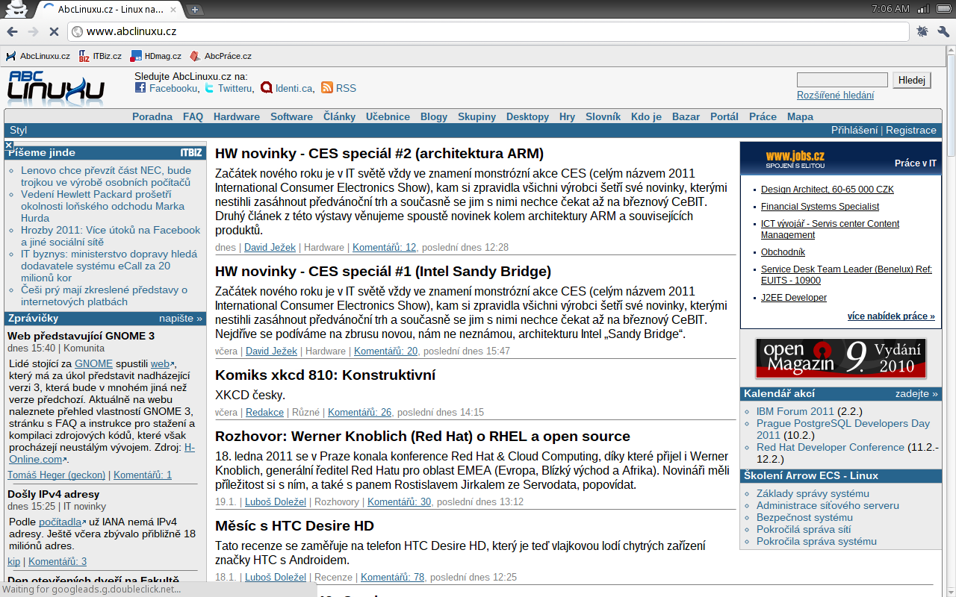Click the incognito spy icon in the title bar
The width and height of the screenshot is (956, 597).
click(x=16, y=10)
